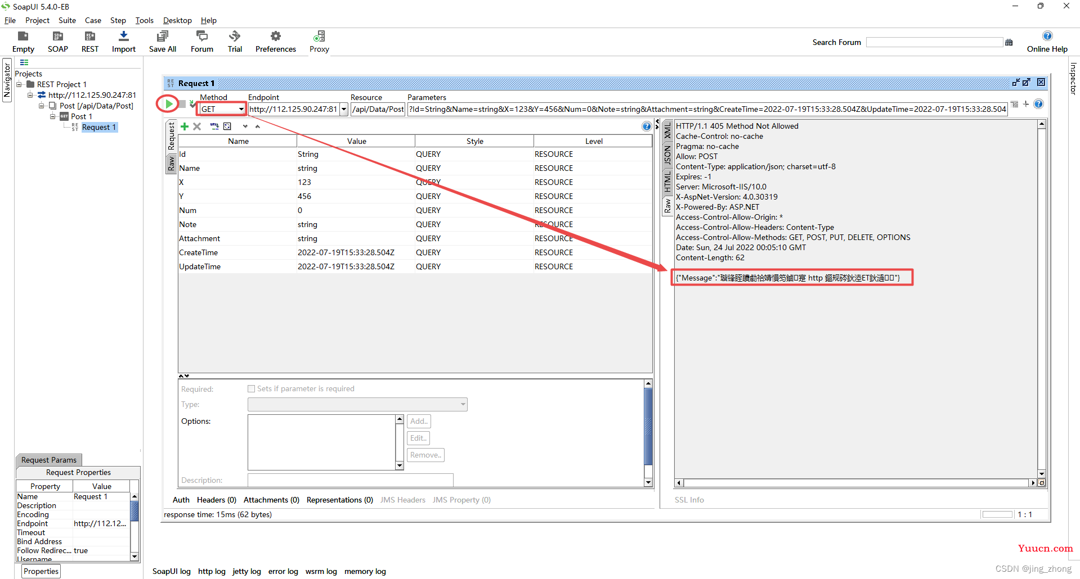This screenshot has width=1080, height=579.
Task: Click the response pane horizontal scrollbar
Action: (857, 483)
